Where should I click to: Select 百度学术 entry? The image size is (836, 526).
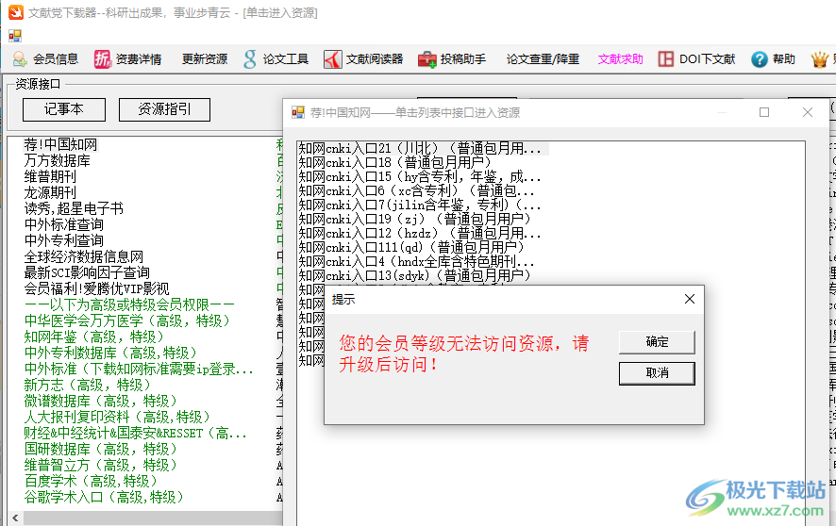pyautogui.click(x=91, y=481)
